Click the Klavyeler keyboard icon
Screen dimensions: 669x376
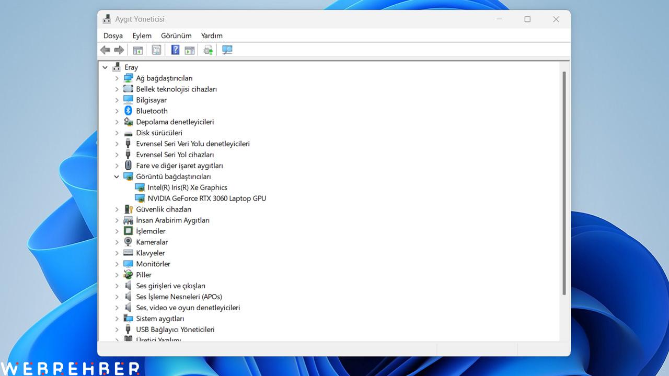(128, 253)
